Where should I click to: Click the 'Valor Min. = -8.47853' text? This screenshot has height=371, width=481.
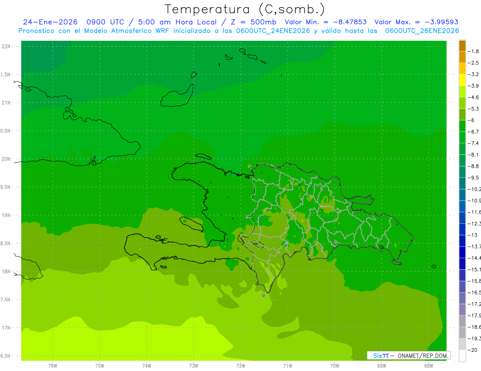[x=326, y=22]
